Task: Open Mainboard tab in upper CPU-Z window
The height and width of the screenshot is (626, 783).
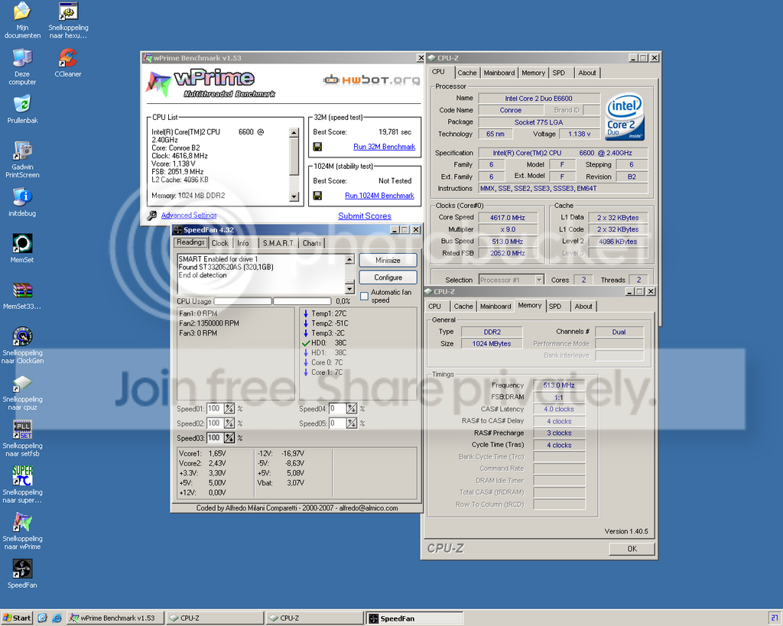Action: tap(499, 73)
